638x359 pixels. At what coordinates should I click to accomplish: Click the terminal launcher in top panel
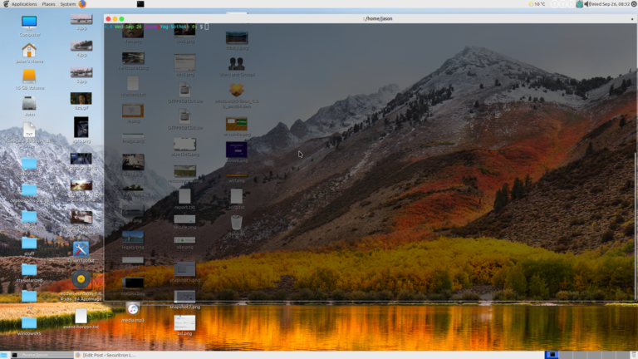tap(140, 4)
